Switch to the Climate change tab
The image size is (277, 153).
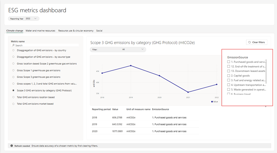click(x=15, y=31)
